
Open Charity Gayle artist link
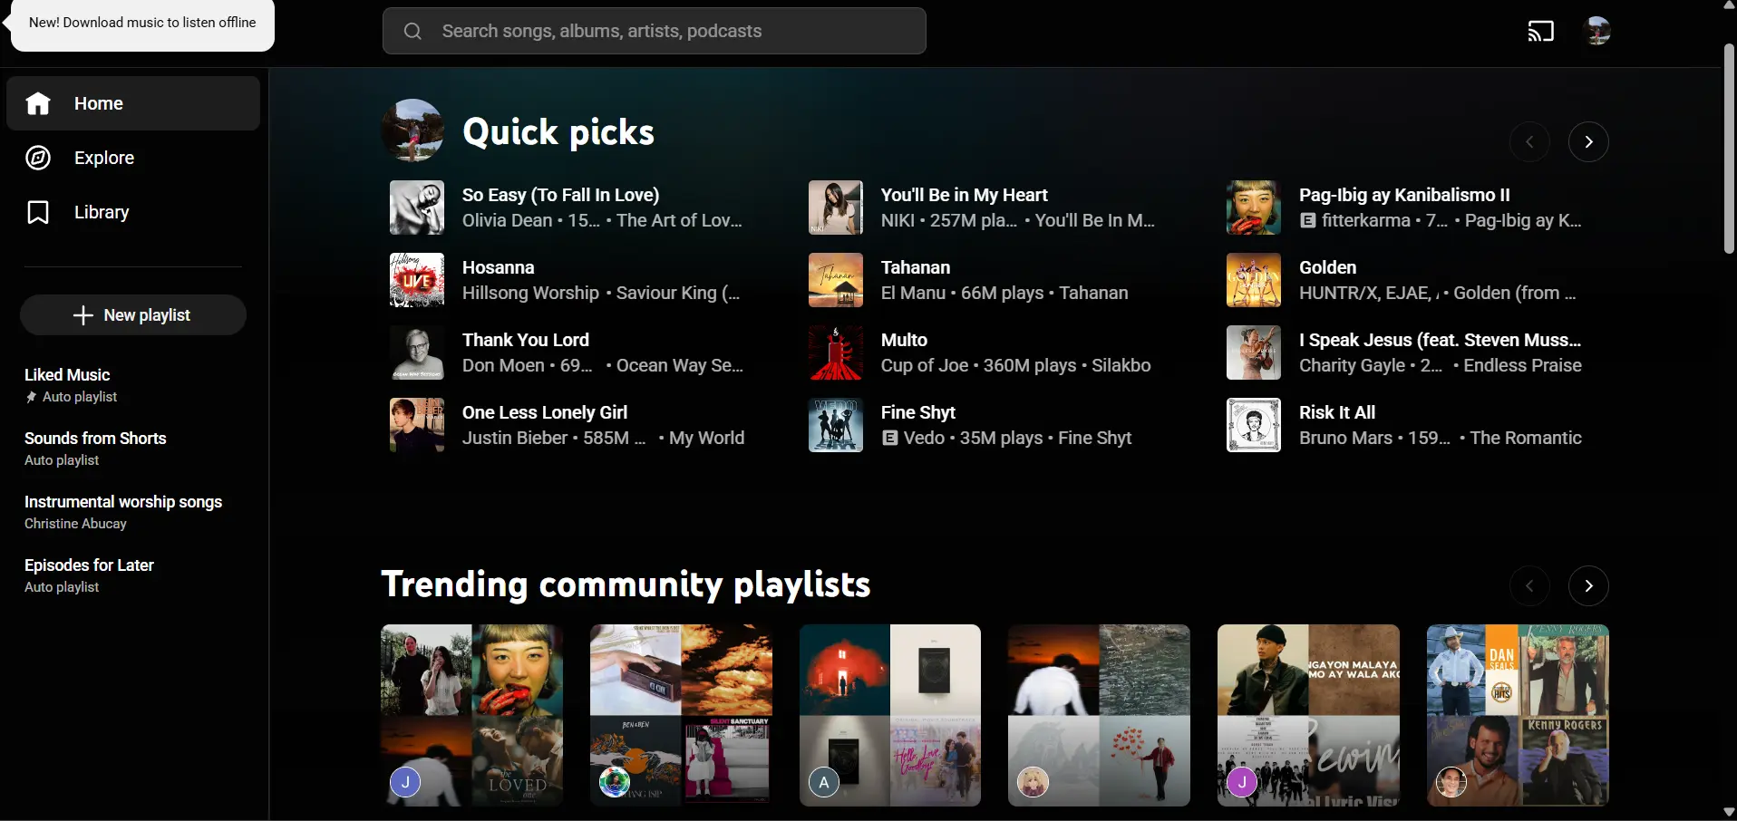[1352, 365]
